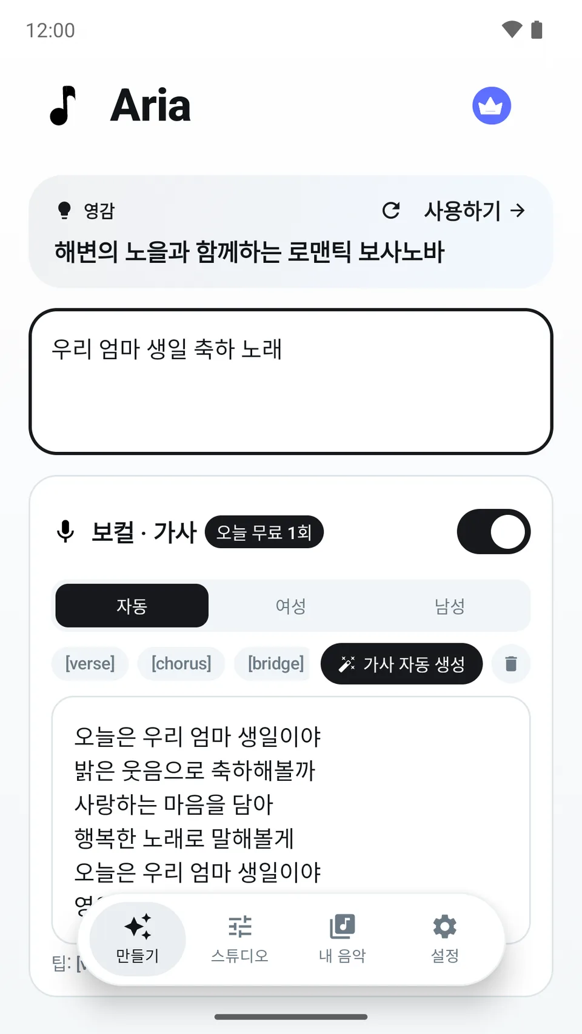The height and width of the screenshot is (1034, 582).
Task: Refresh the inspiration suggestion
Action: (391, 210)
